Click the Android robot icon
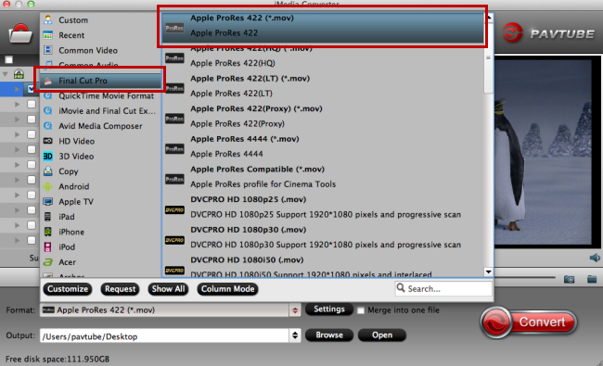 coord(48,186)
